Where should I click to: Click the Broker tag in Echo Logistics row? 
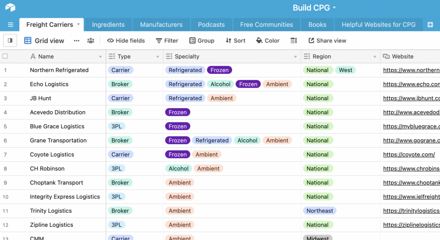pyautogui.click(x=120, y=84)
